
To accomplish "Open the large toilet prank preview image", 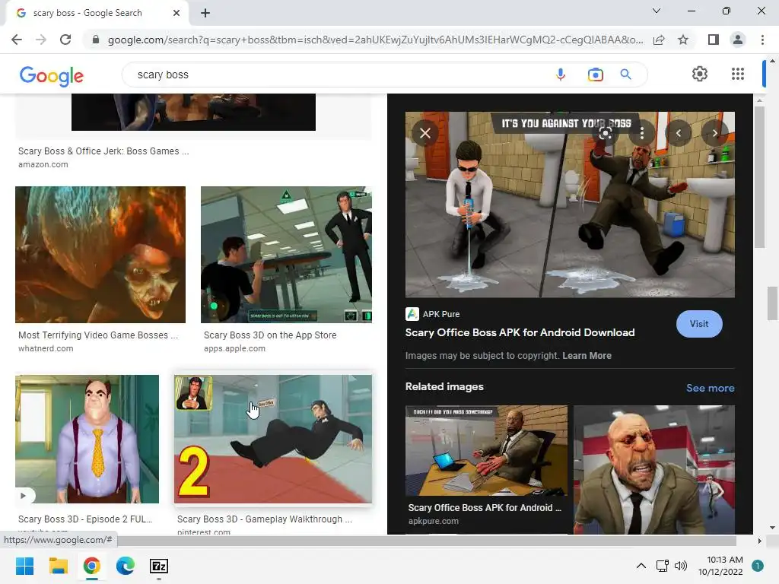I will (x=570, y=205).
